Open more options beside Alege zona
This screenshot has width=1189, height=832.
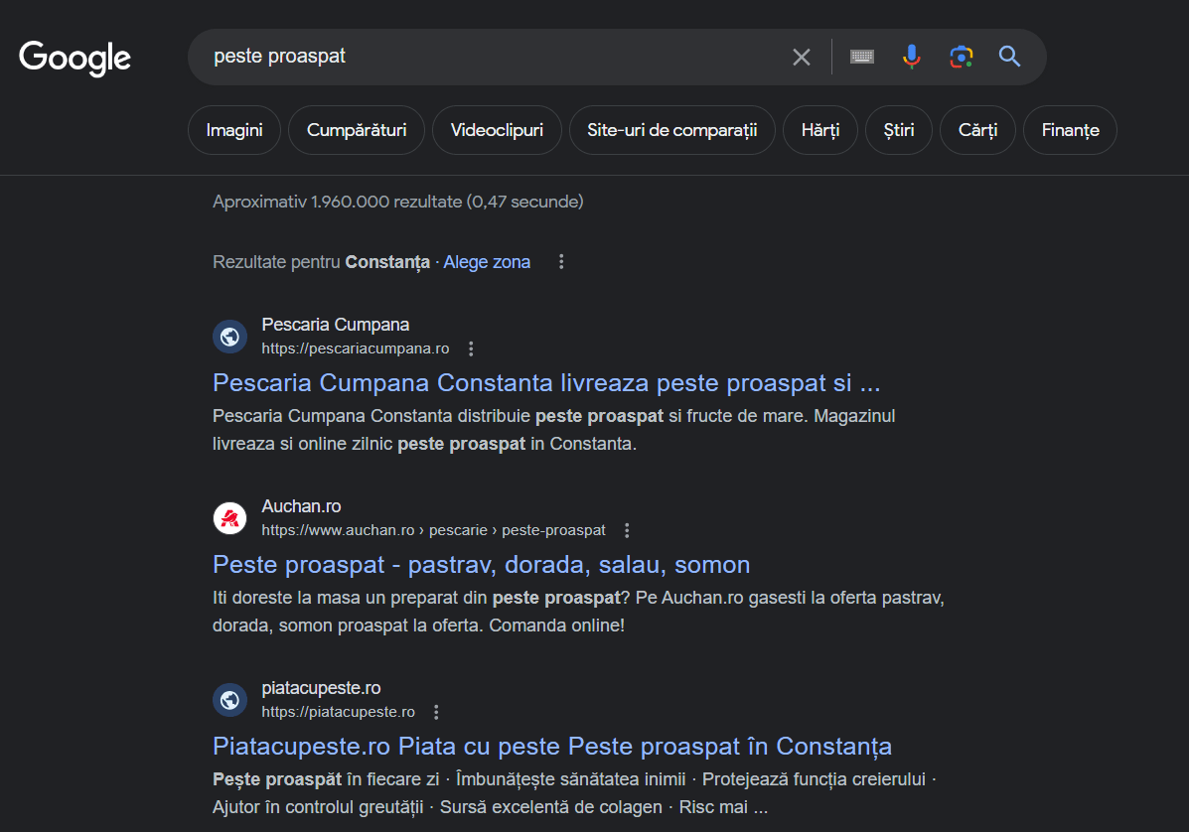(561, 262)
